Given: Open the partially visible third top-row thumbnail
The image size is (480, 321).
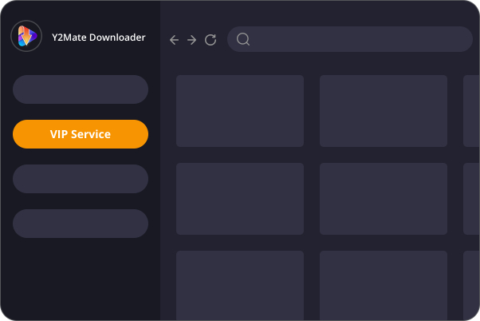Looking at the screenshot, I should point(471,111).
